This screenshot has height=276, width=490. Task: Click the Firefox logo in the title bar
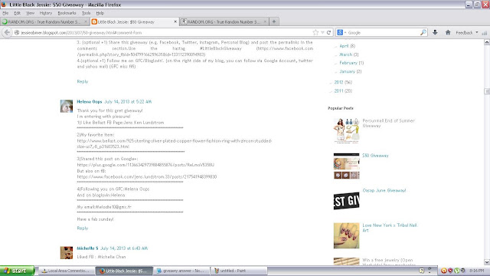[x=4, y=5]
